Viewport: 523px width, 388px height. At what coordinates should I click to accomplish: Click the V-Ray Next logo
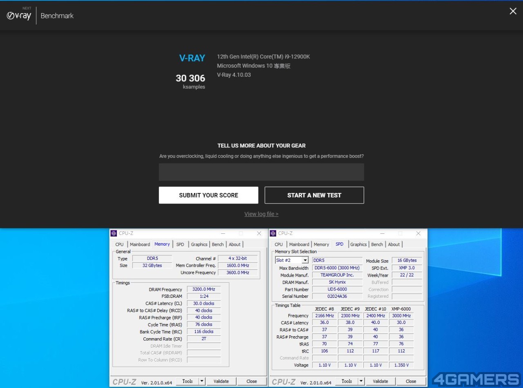(19, 15)
